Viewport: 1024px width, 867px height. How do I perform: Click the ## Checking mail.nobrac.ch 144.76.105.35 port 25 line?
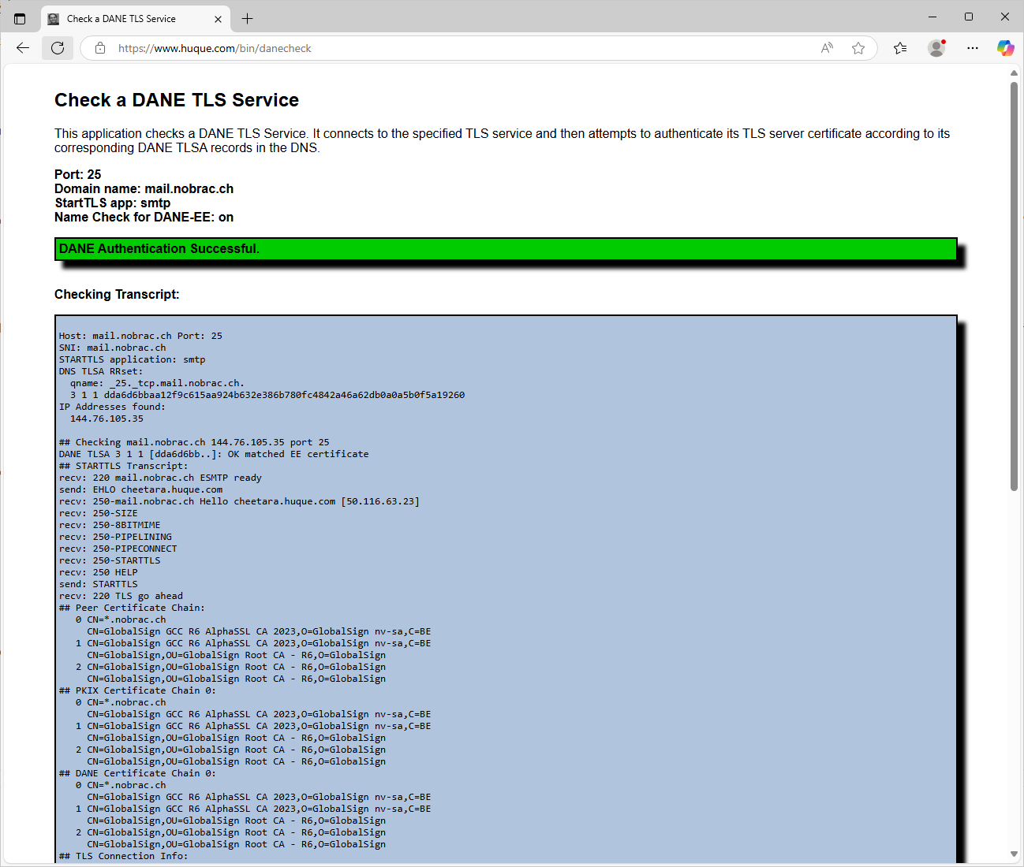point(194,442)
